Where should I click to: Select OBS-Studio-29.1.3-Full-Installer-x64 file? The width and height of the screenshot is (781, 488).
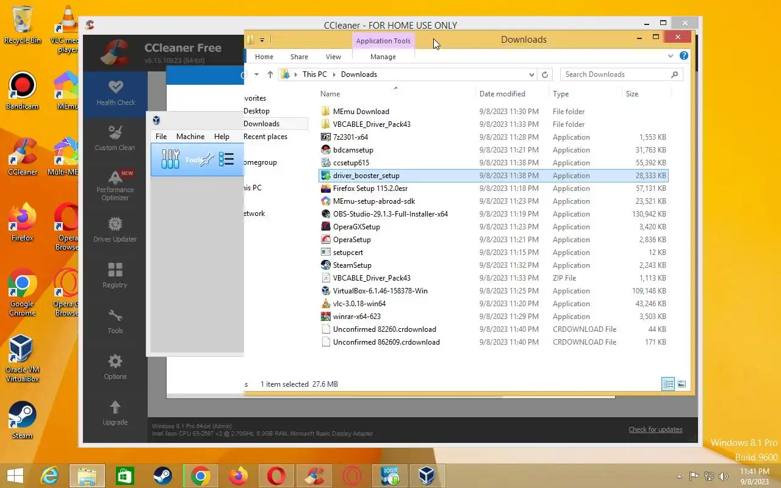coord(493,214)
